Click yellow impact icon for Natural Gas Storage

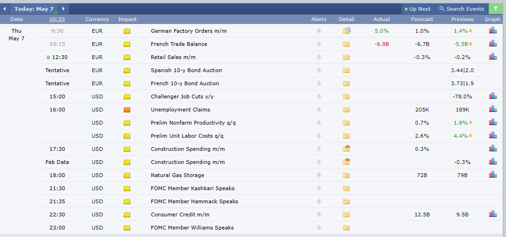click(127, 176)
